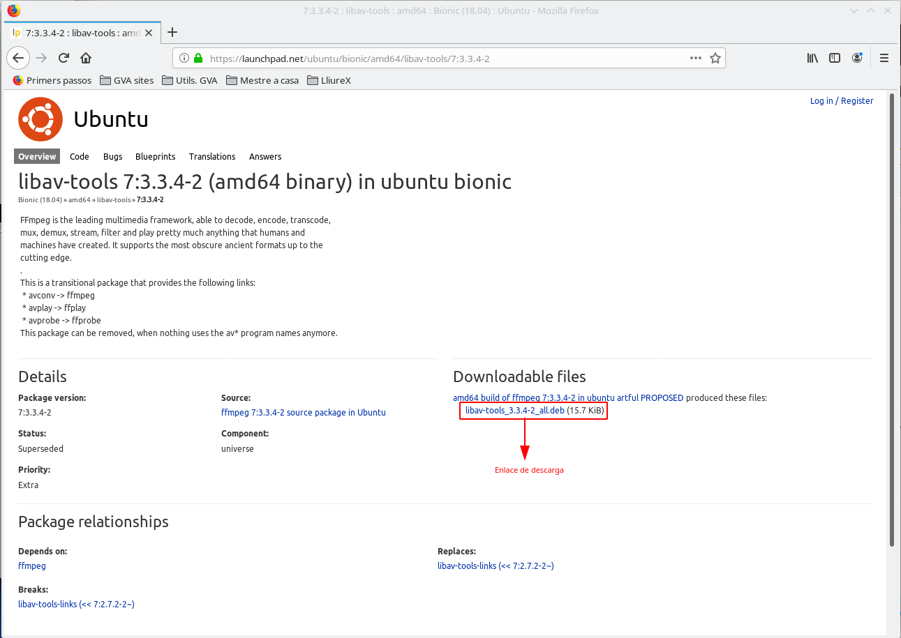Open the Firefox hamburger menu
901x638 pixels.
tap(884, 58)
